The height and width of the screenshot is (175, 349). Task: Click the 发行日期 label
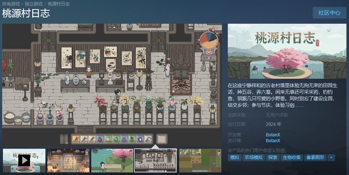click(x=237, y=124)
